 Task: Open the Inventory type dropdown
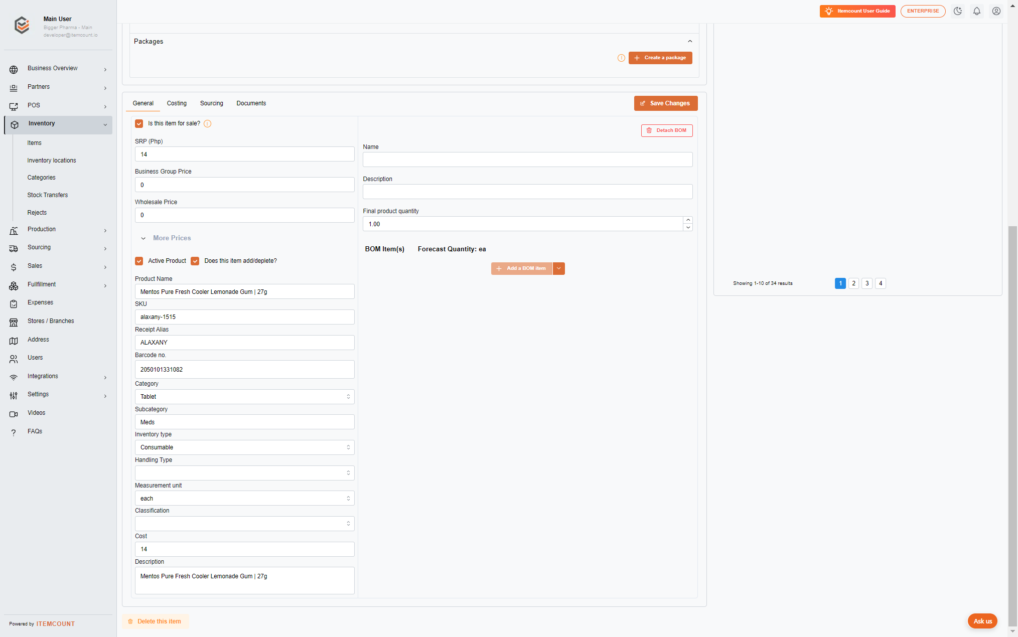(x=244, y=447)
